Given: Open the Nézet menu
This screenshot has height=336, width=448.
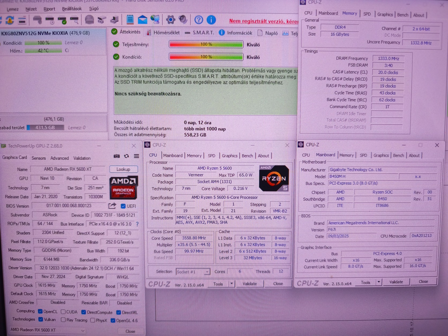Looking at the screenshot, I should click(x=31, y=9).
